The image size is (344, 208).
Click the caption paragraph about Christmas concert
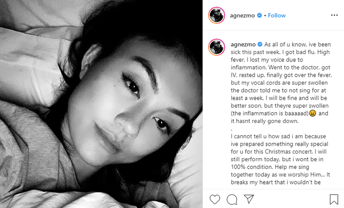point(280,159)
